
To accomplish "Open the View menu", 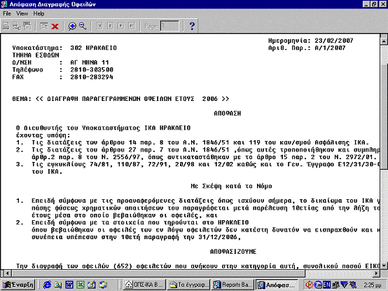I will [22, 13].
